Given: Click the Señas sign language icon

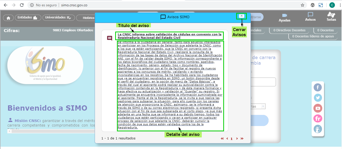Looking at the screenshot, I should tap(331, 17).
